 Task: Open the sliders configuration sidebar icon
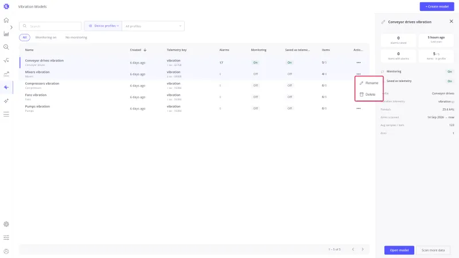(6, 237)
